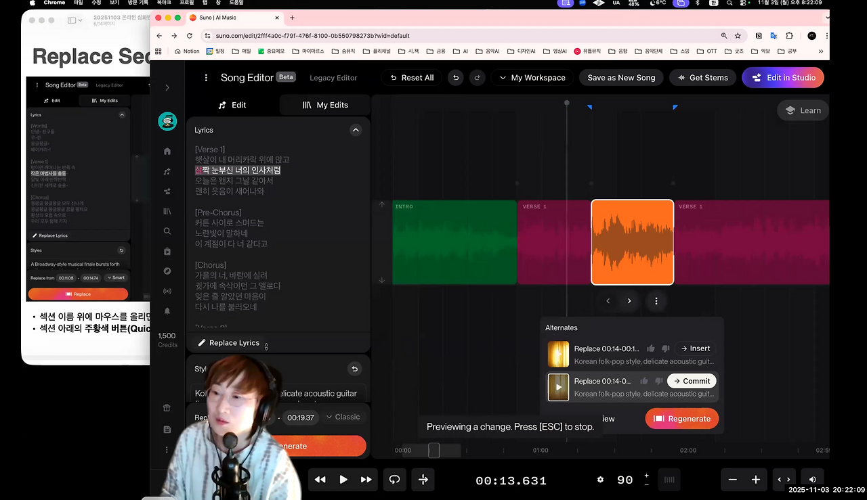Screen dimensions: 867x500
Task: Collapse the Lyrics panel
Action: coord(356,130)
